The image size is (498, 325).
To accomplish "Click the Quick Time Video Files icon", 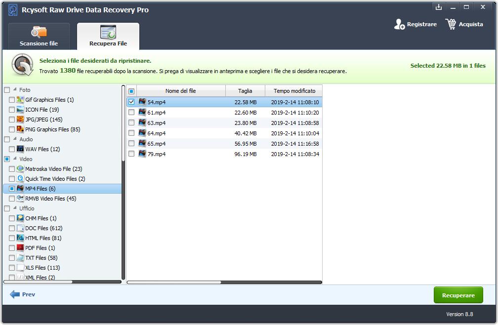I will tap(20, 179).
